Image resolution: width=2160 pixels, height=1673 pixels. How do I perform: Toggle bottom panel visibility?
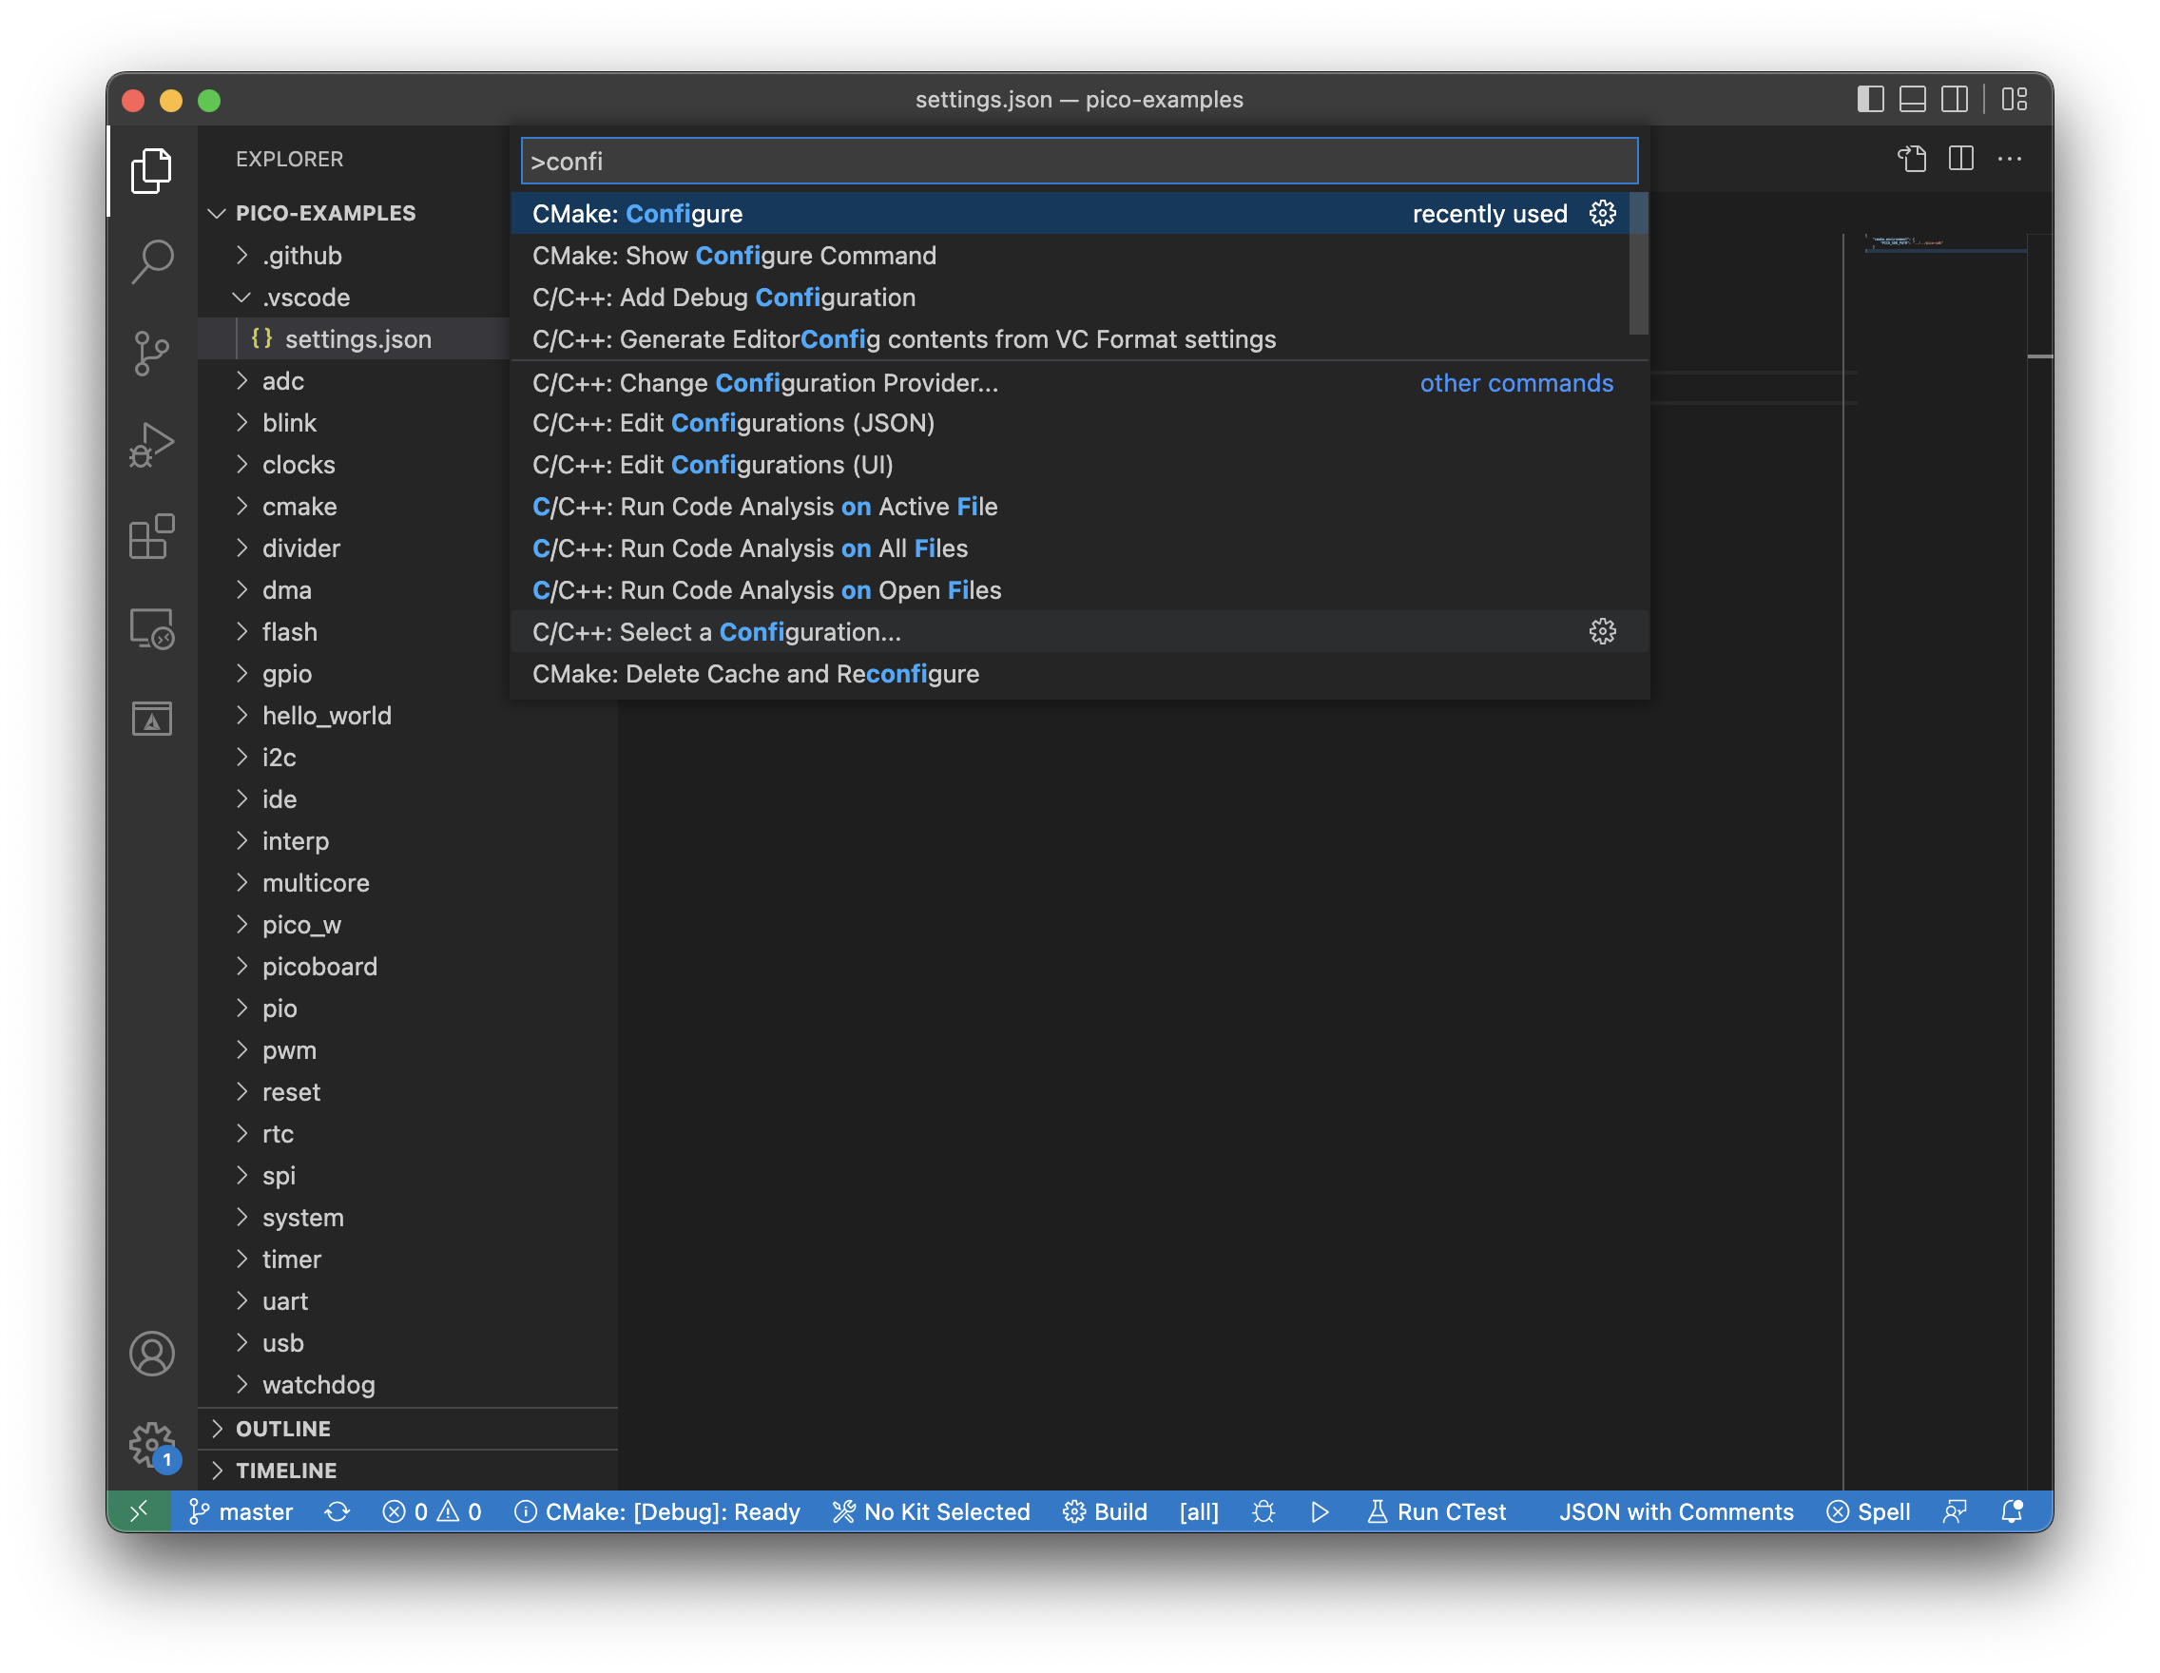1913,99
